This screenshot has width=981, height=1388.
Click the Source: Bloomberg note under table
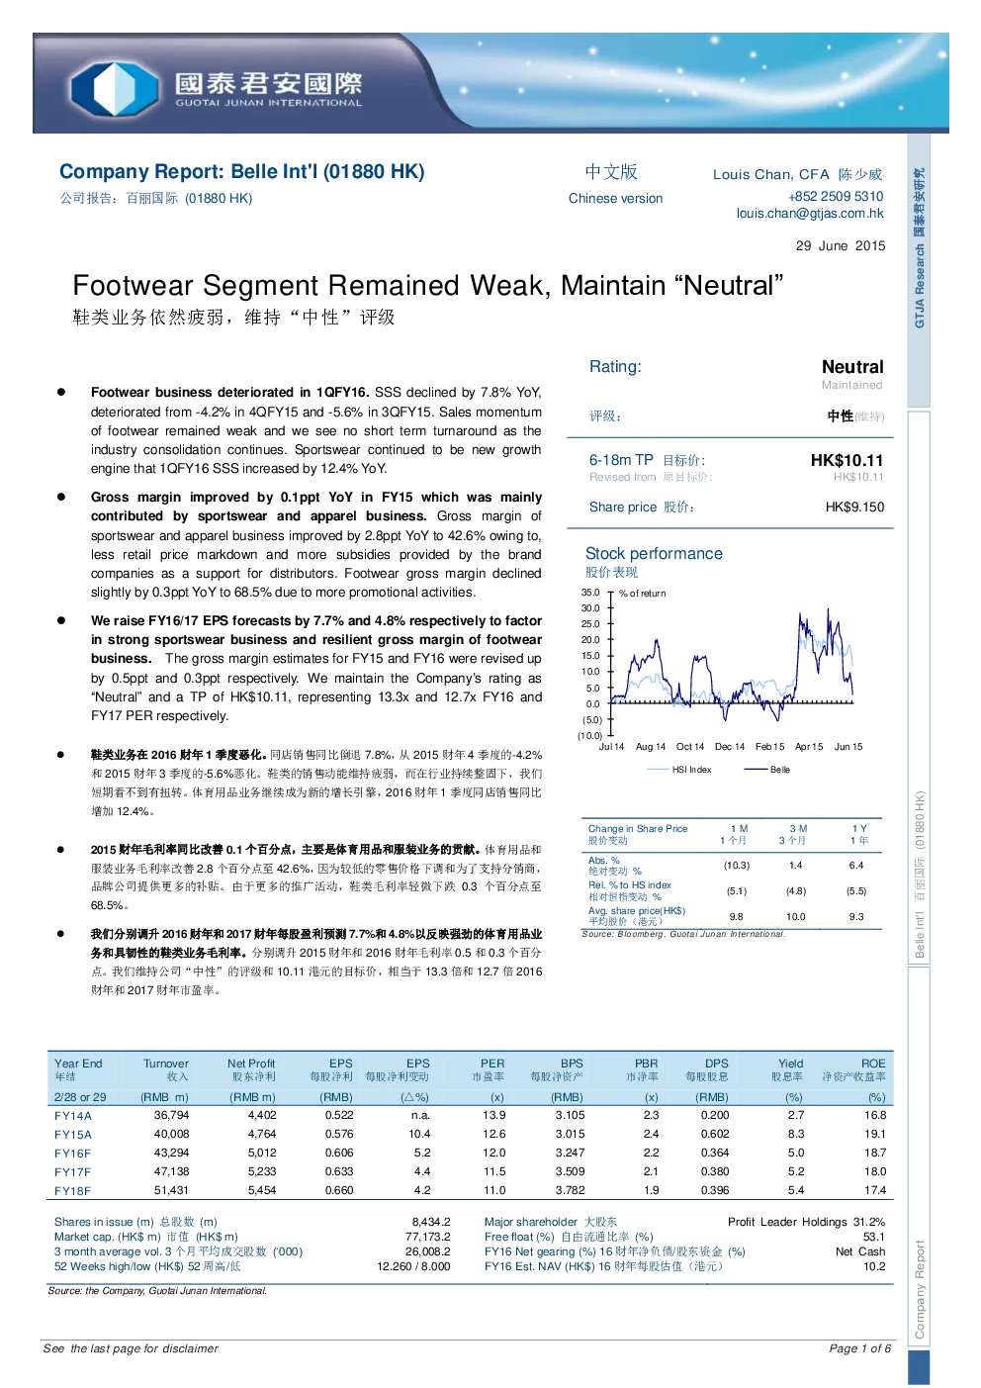682,935
